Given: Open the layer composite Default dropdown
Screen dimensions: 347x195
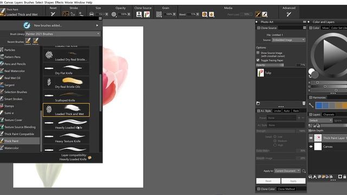Looking at the screenshot, I should 320,120.
